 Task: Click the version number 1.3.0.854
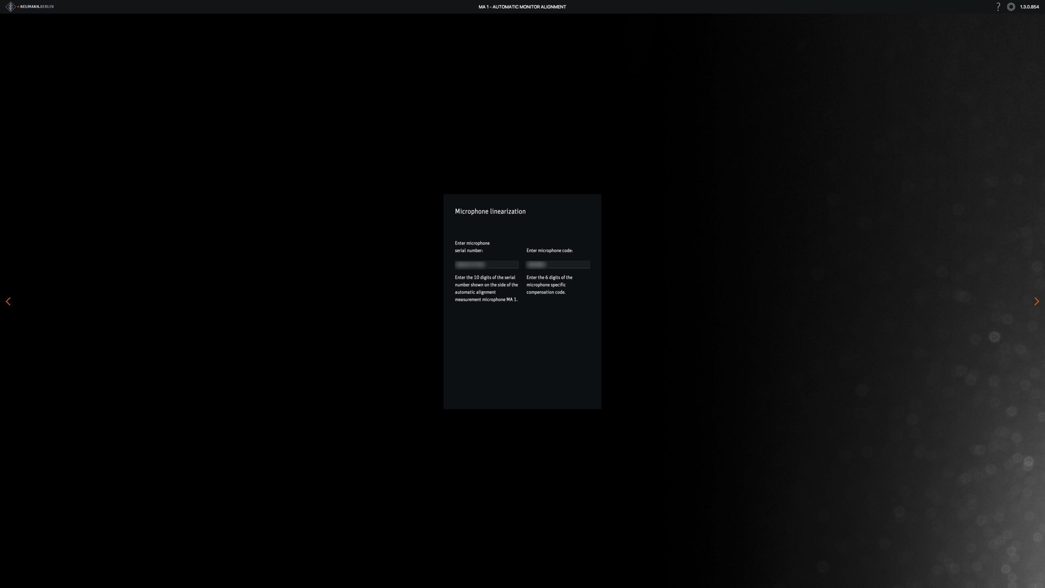pos(1029,7)
